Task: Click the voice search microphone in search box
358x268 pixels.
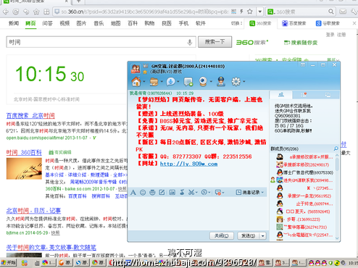Action: (x=190, y=42)
